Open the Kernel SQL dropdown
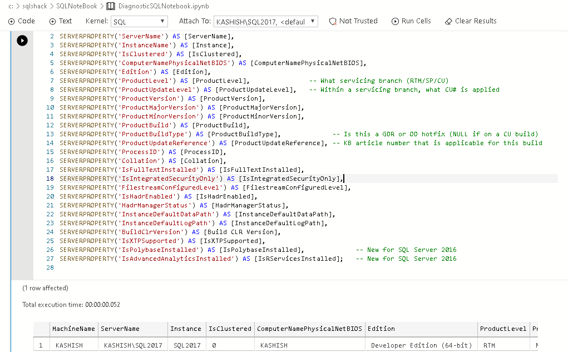568x352 pixels. coord(139,22)
